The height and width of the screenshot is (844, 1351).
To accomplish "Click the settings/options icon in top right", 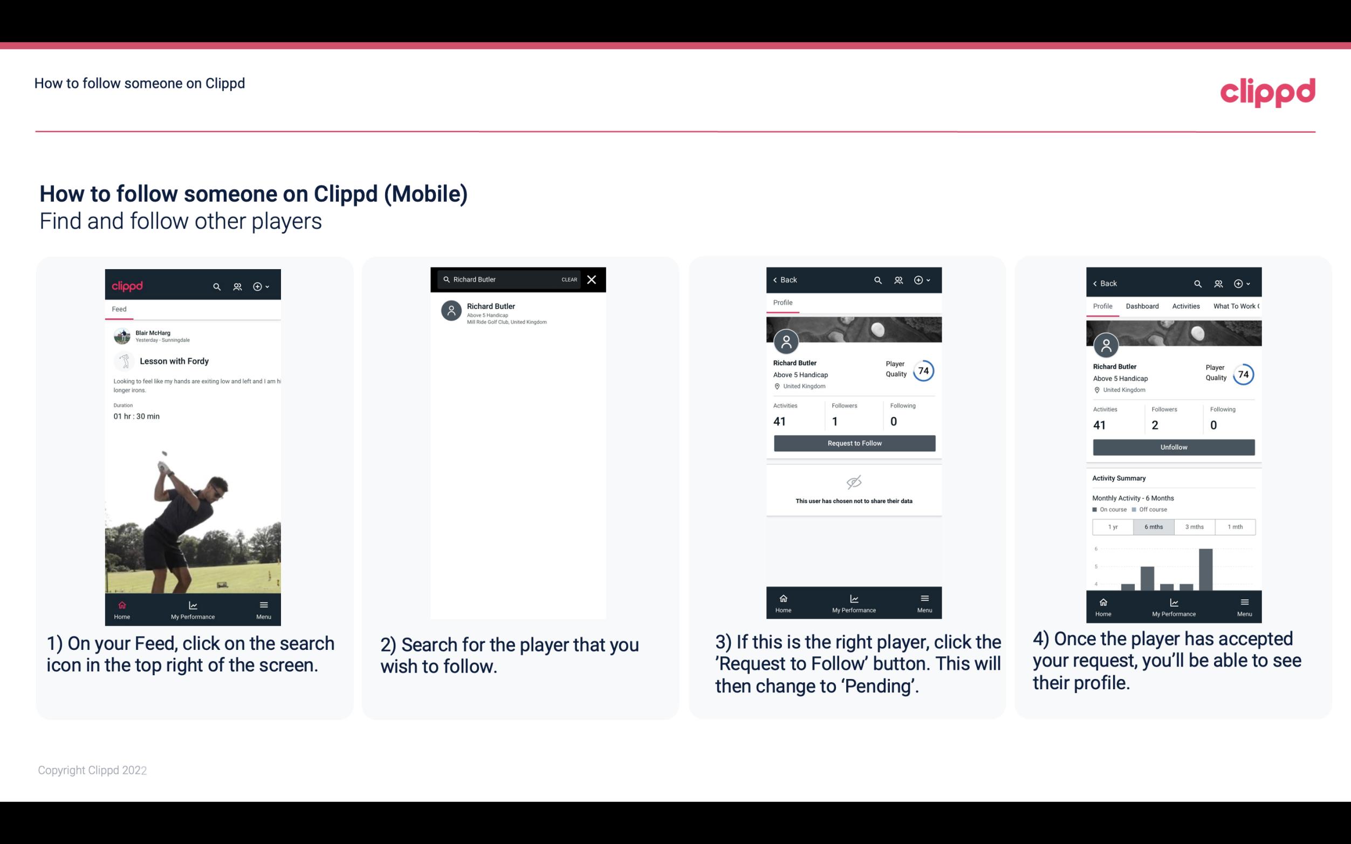I will [258, 286].
